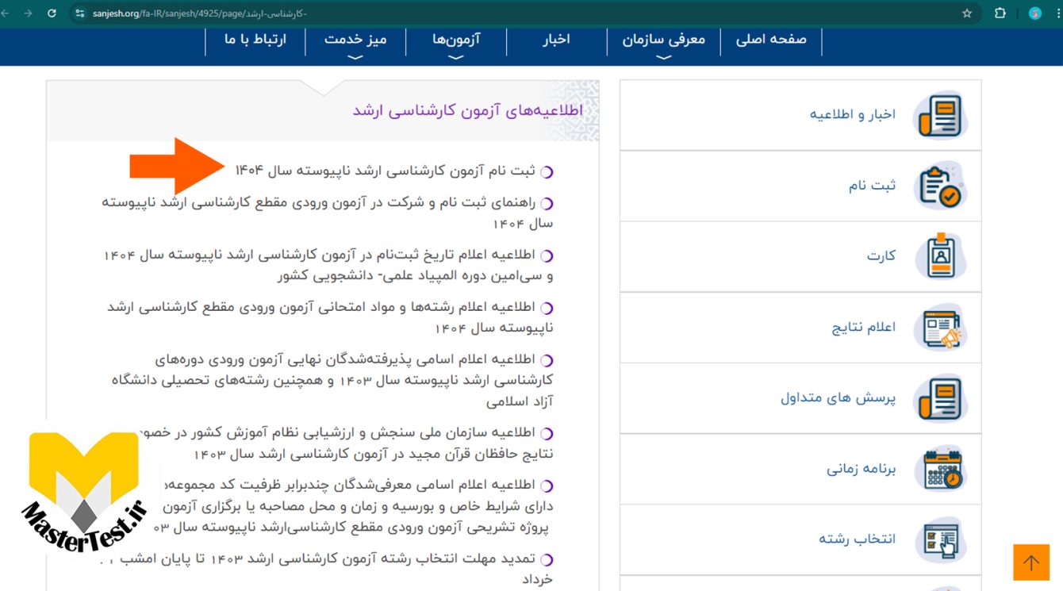Screen dimensions: 1063x591
Task: Open the ارتباط با ما menu item
Action: click(x=255, y=39)
